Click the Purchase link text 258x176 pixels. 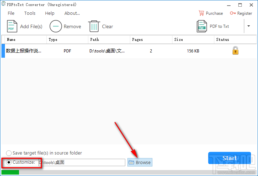pyautogui.click(x=214, y=13)
